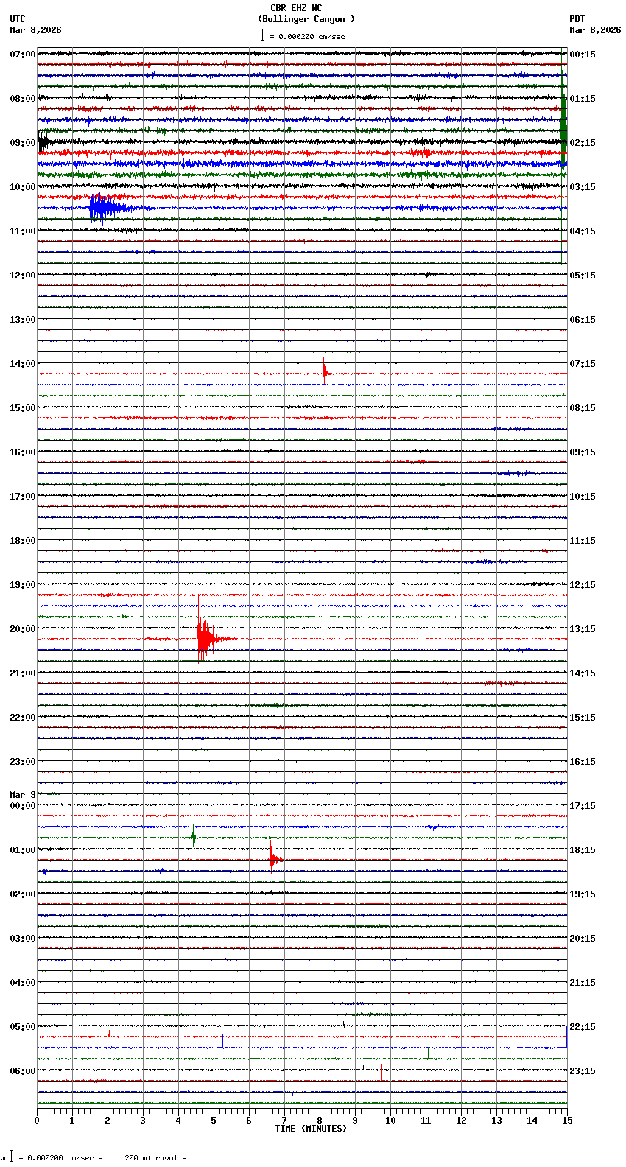This screenshot has width=626, height=1167.
Task: Click the 15 minute tick on time axis
Action: (x=566, y=1121)
